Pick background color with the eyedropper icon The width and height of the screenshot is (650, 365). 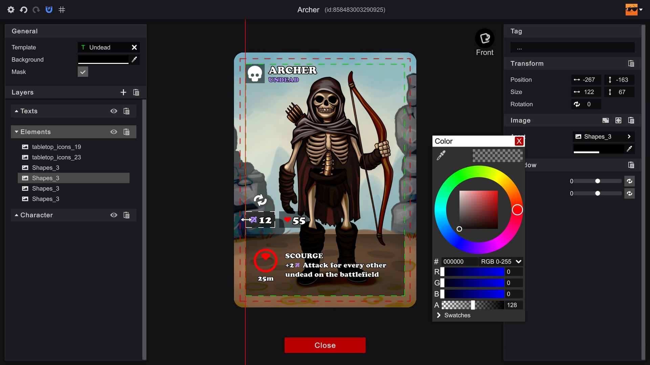[134, 59]
